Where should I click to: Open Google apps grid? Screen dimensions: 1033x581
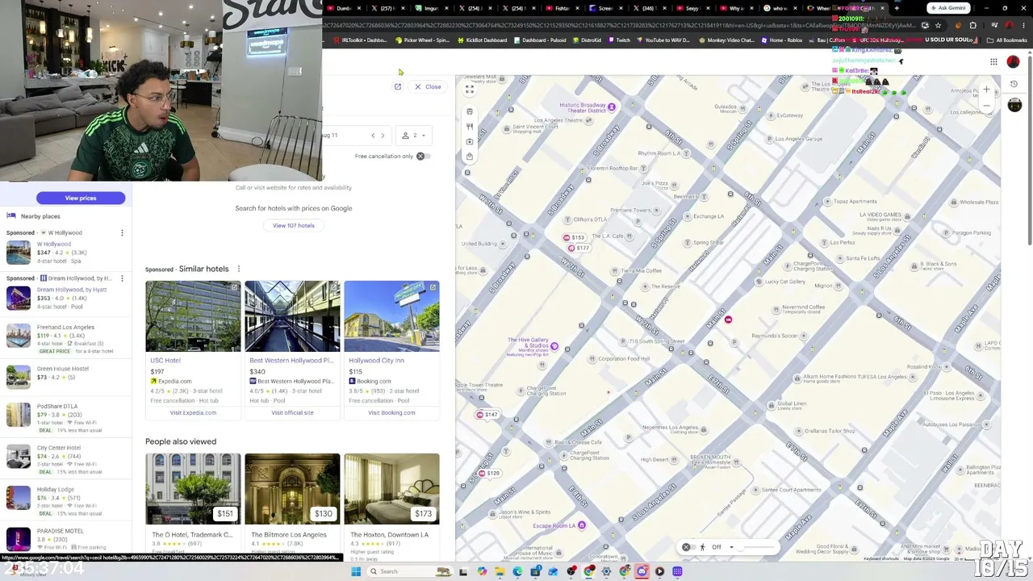click(x=993, y=62)
